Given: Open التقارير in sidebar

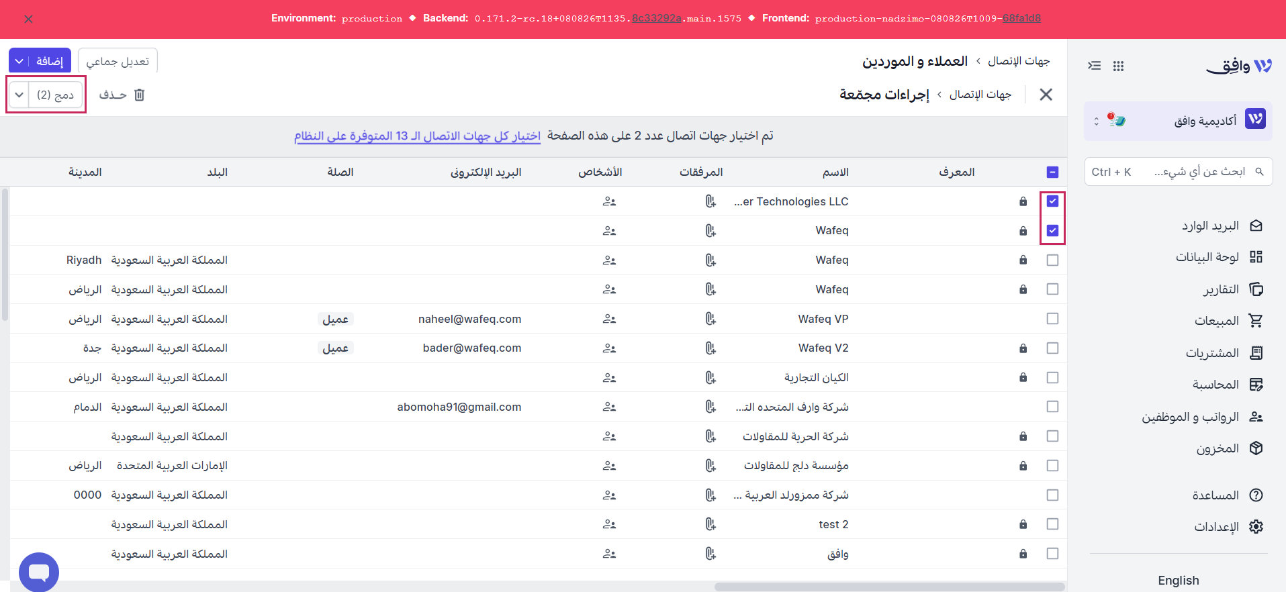Looking at the screenshot, I should [x=1233, y=289].
